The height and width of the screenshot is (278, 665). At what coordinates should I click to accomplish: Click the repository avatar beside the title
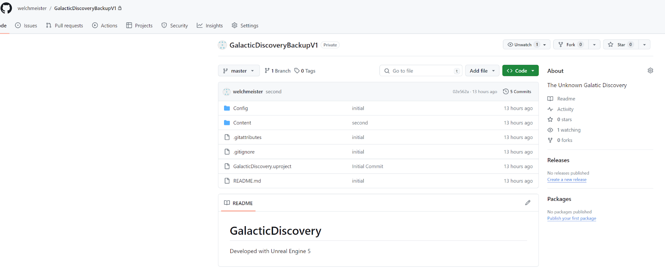(222, 45)
